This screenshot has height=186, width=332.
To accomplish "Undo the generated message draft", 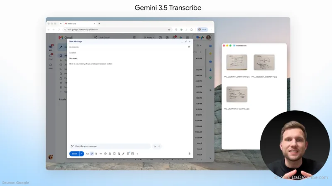I will [154, 147].
